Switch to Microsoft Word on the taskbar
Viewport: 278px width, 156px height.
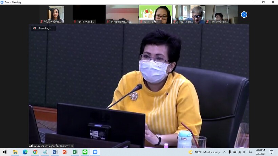(55, 152)
